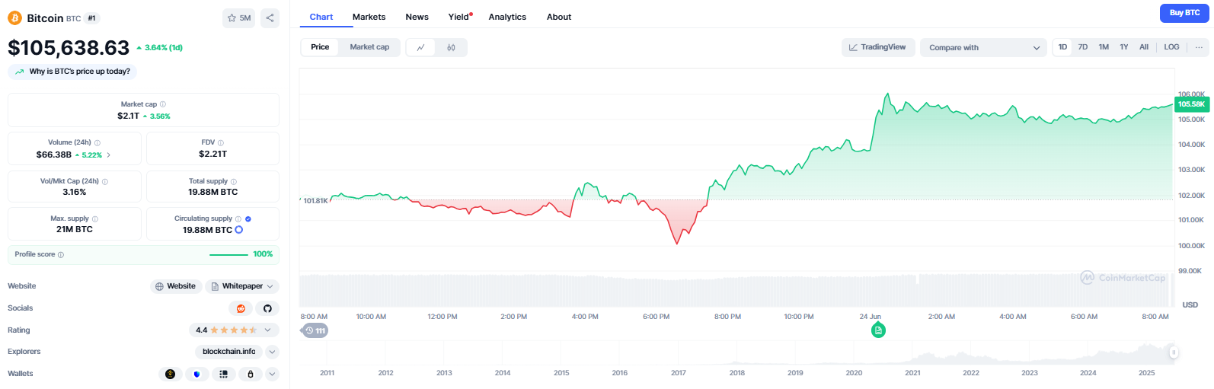Click the 21M BTC max supply value
1214x389 pixels.
point(75,229)
